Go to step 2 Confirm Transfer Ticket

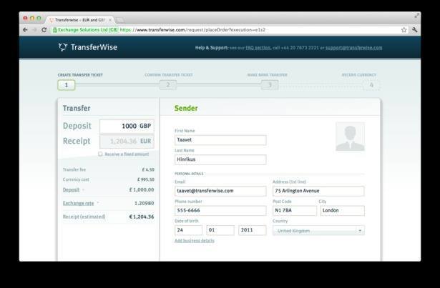pyautogui.click(x=168, y=85)
